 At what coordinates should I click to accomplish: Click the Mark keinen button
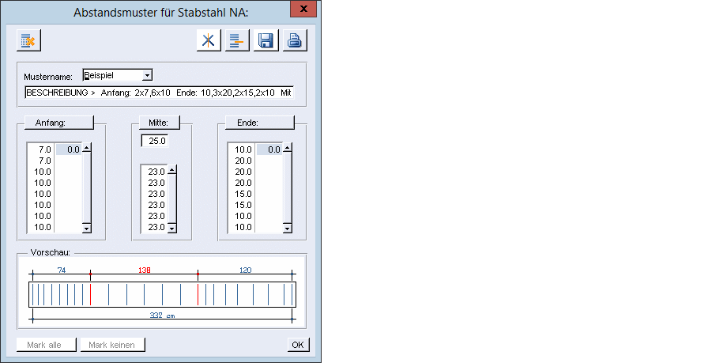tap(111, 345)
